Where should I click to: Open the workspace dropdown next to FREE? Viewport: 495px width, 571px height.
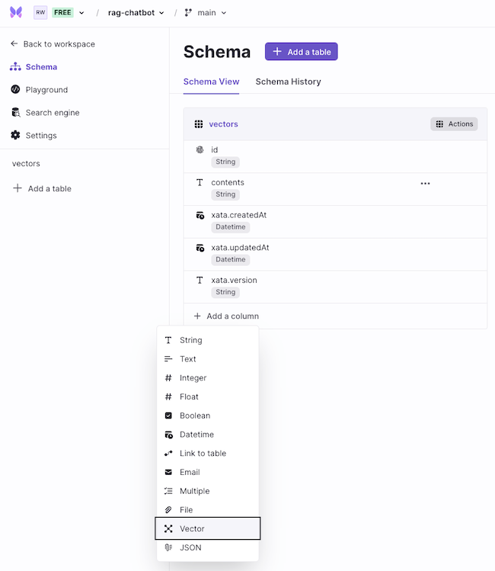pyautogui.click(x=81, y=13)
